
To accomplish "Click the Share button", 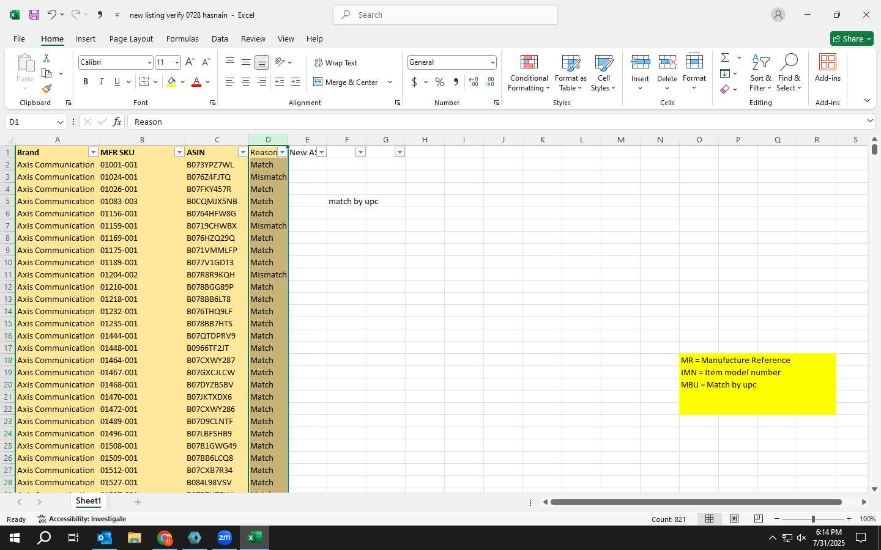I will click(x=852, y=38).
